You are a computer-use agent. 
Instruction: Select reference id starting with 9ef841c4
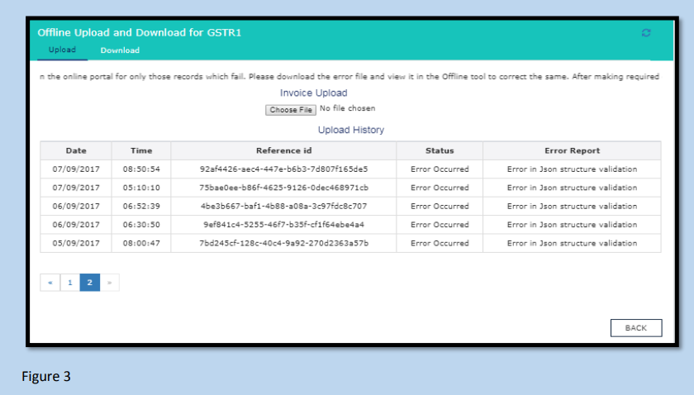pos(283,225)
